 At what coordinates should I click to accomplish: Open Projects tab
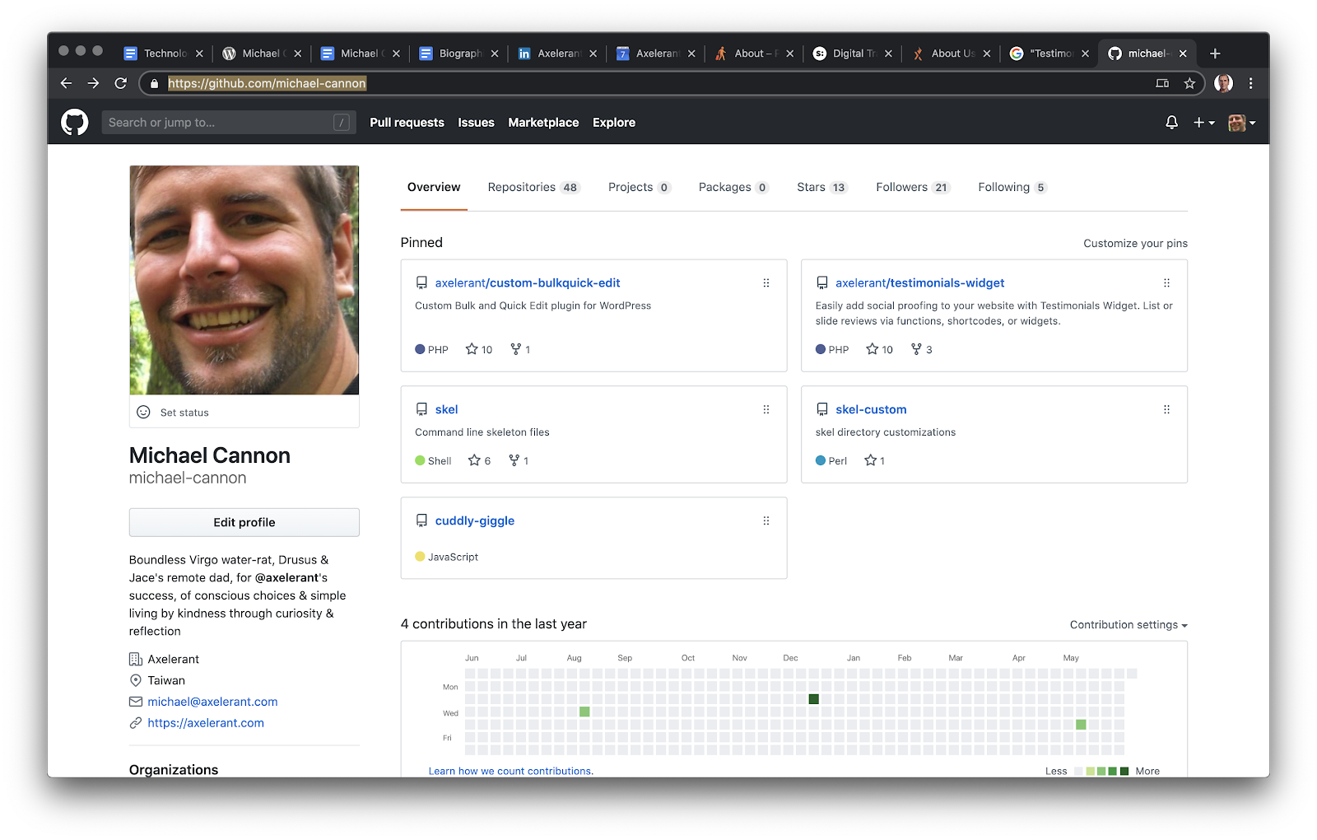pos(640,187)
